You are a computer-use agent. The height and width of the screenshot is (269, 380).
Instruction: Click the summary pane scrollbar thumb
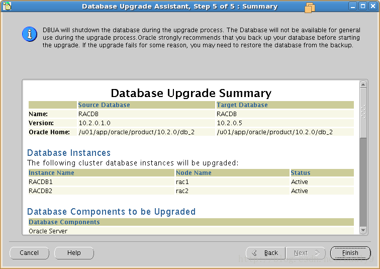(x=363, y=113)
